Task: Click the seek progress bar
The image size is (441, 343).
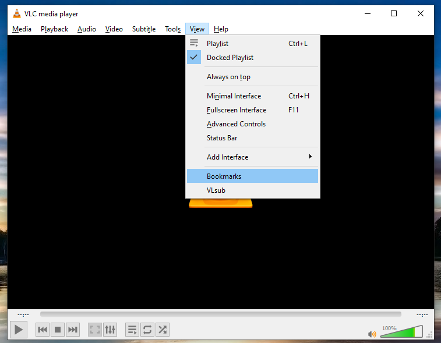Action: pos(220,314)
